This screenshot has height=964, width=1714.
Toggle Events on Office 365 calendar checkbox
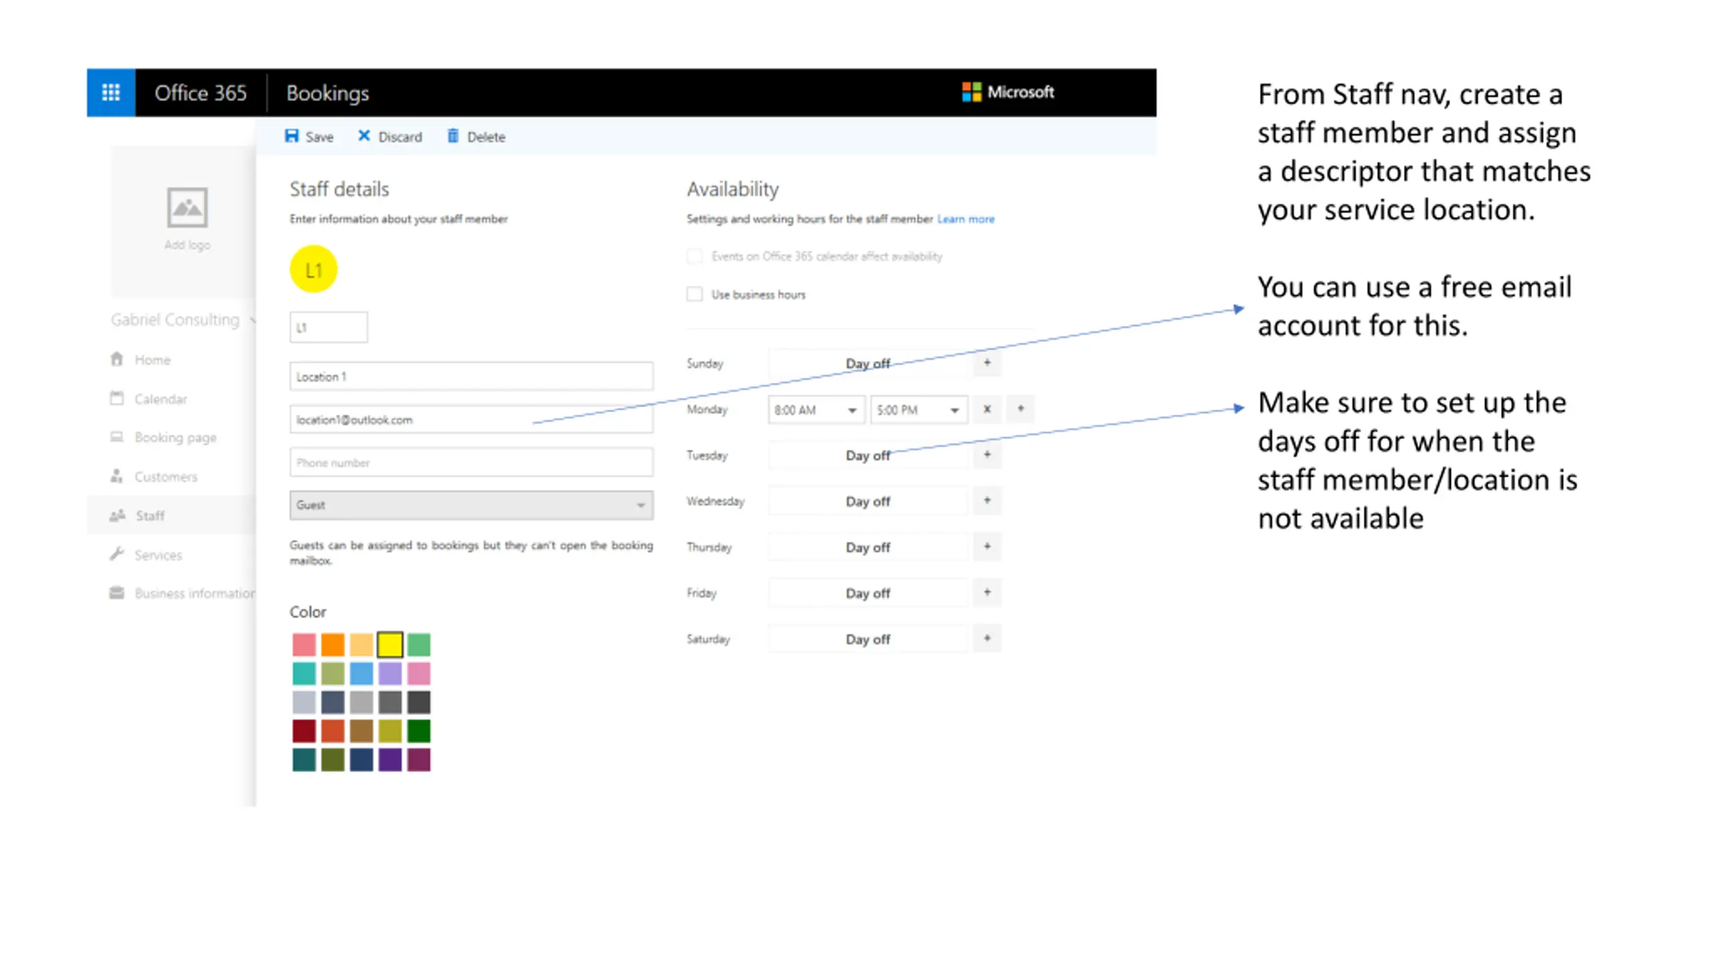coord(694,256)
